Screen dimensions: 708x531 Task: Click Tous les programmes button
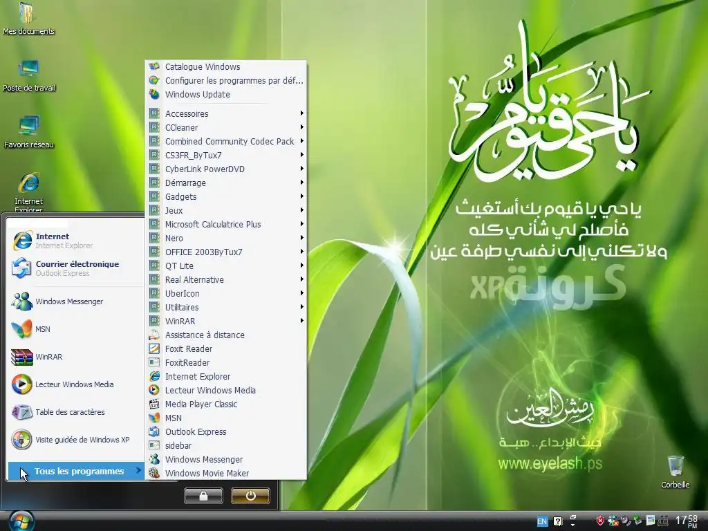point(76,471)
